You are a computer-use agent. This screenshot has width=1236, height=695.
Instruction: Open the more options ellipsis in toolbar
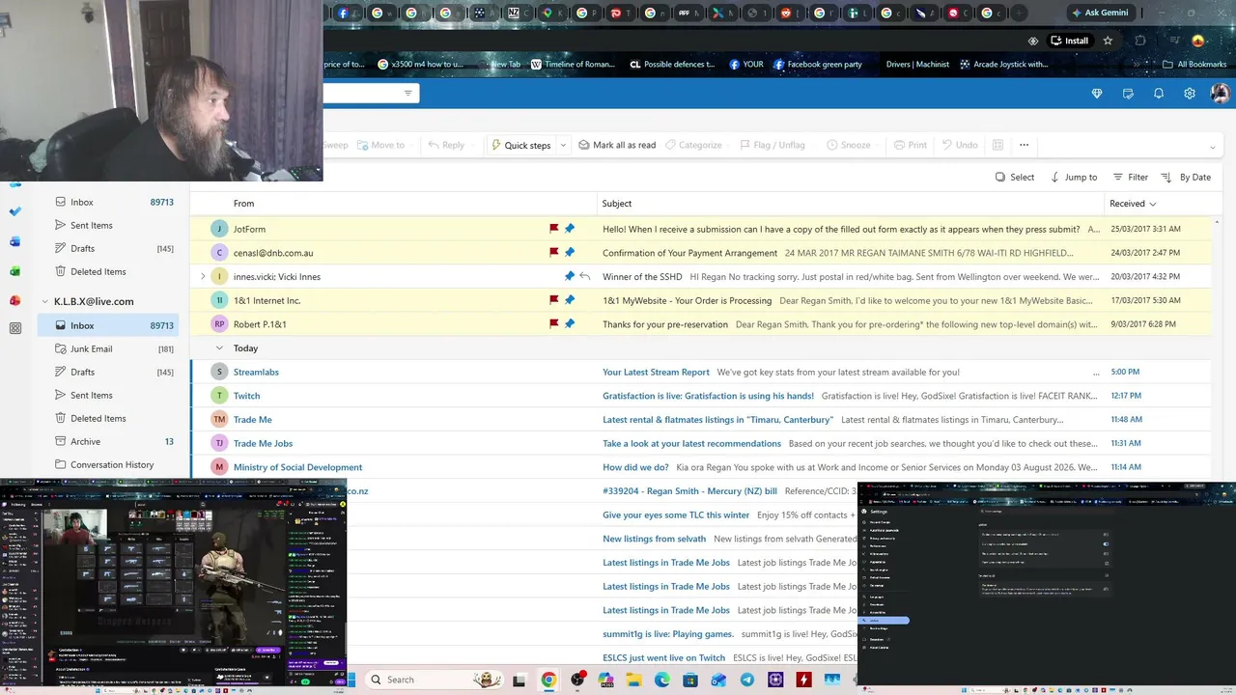pyautogui.click(x=1024, y=145)
